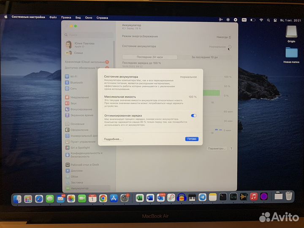Launch Excel from the Dock
This screenshot has height=228, width=304.
140,198
